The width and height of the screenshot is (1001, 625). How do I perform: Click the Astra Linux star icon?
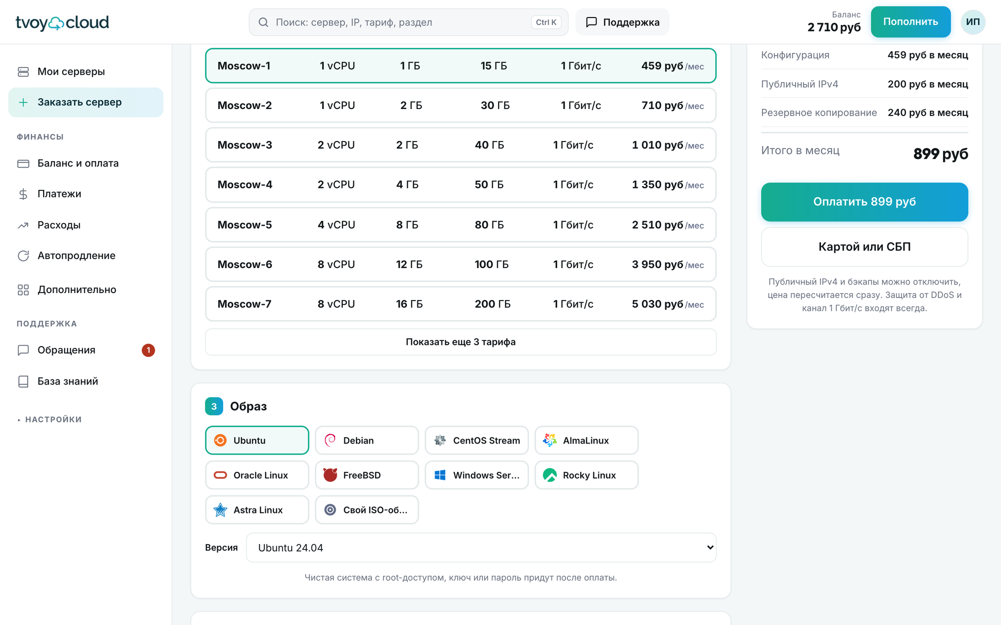(220, 509)
